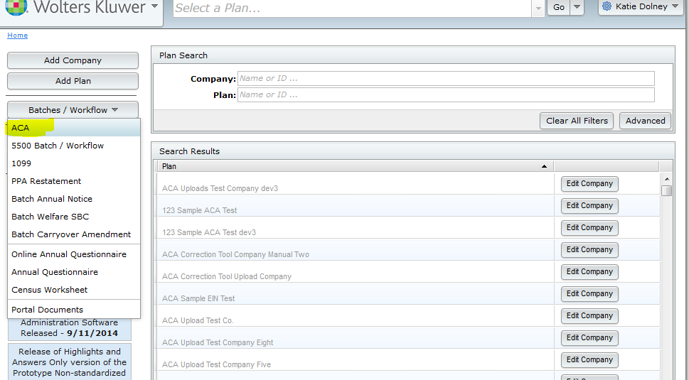The width and height of the screenshot is (689, 380).
Task: Open the dropdown arrow next to Go
Action: coord(577,7)
